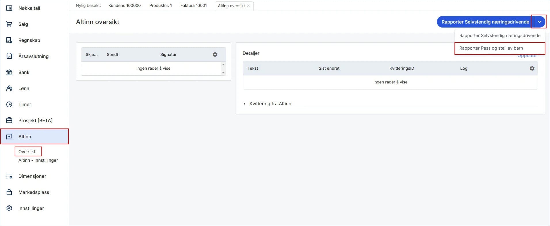Open column settings gear in left table
Image resolution: width=550 pixels, height=226 pixels.
(x=215, y=54)
